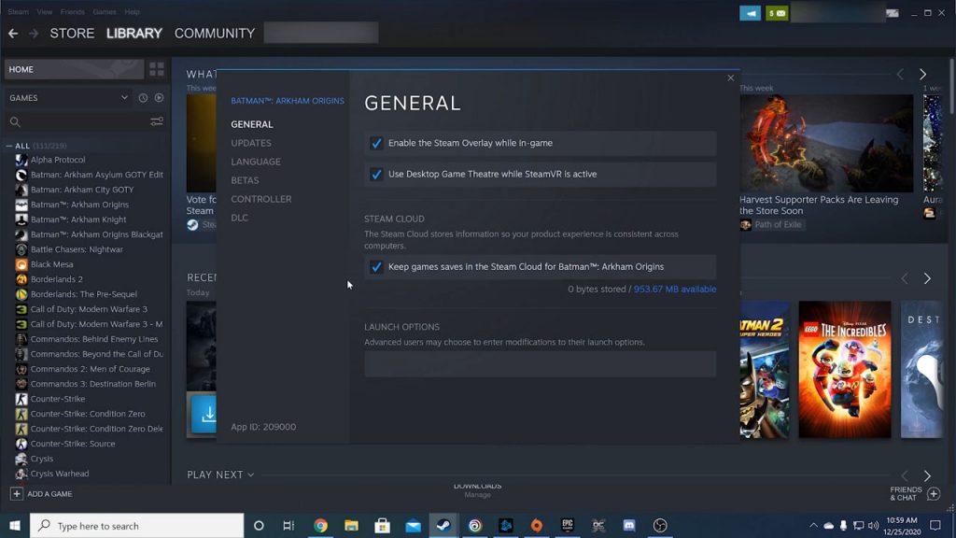Open the View menu
Screen dimensions: 956x538
coord(45,11)
